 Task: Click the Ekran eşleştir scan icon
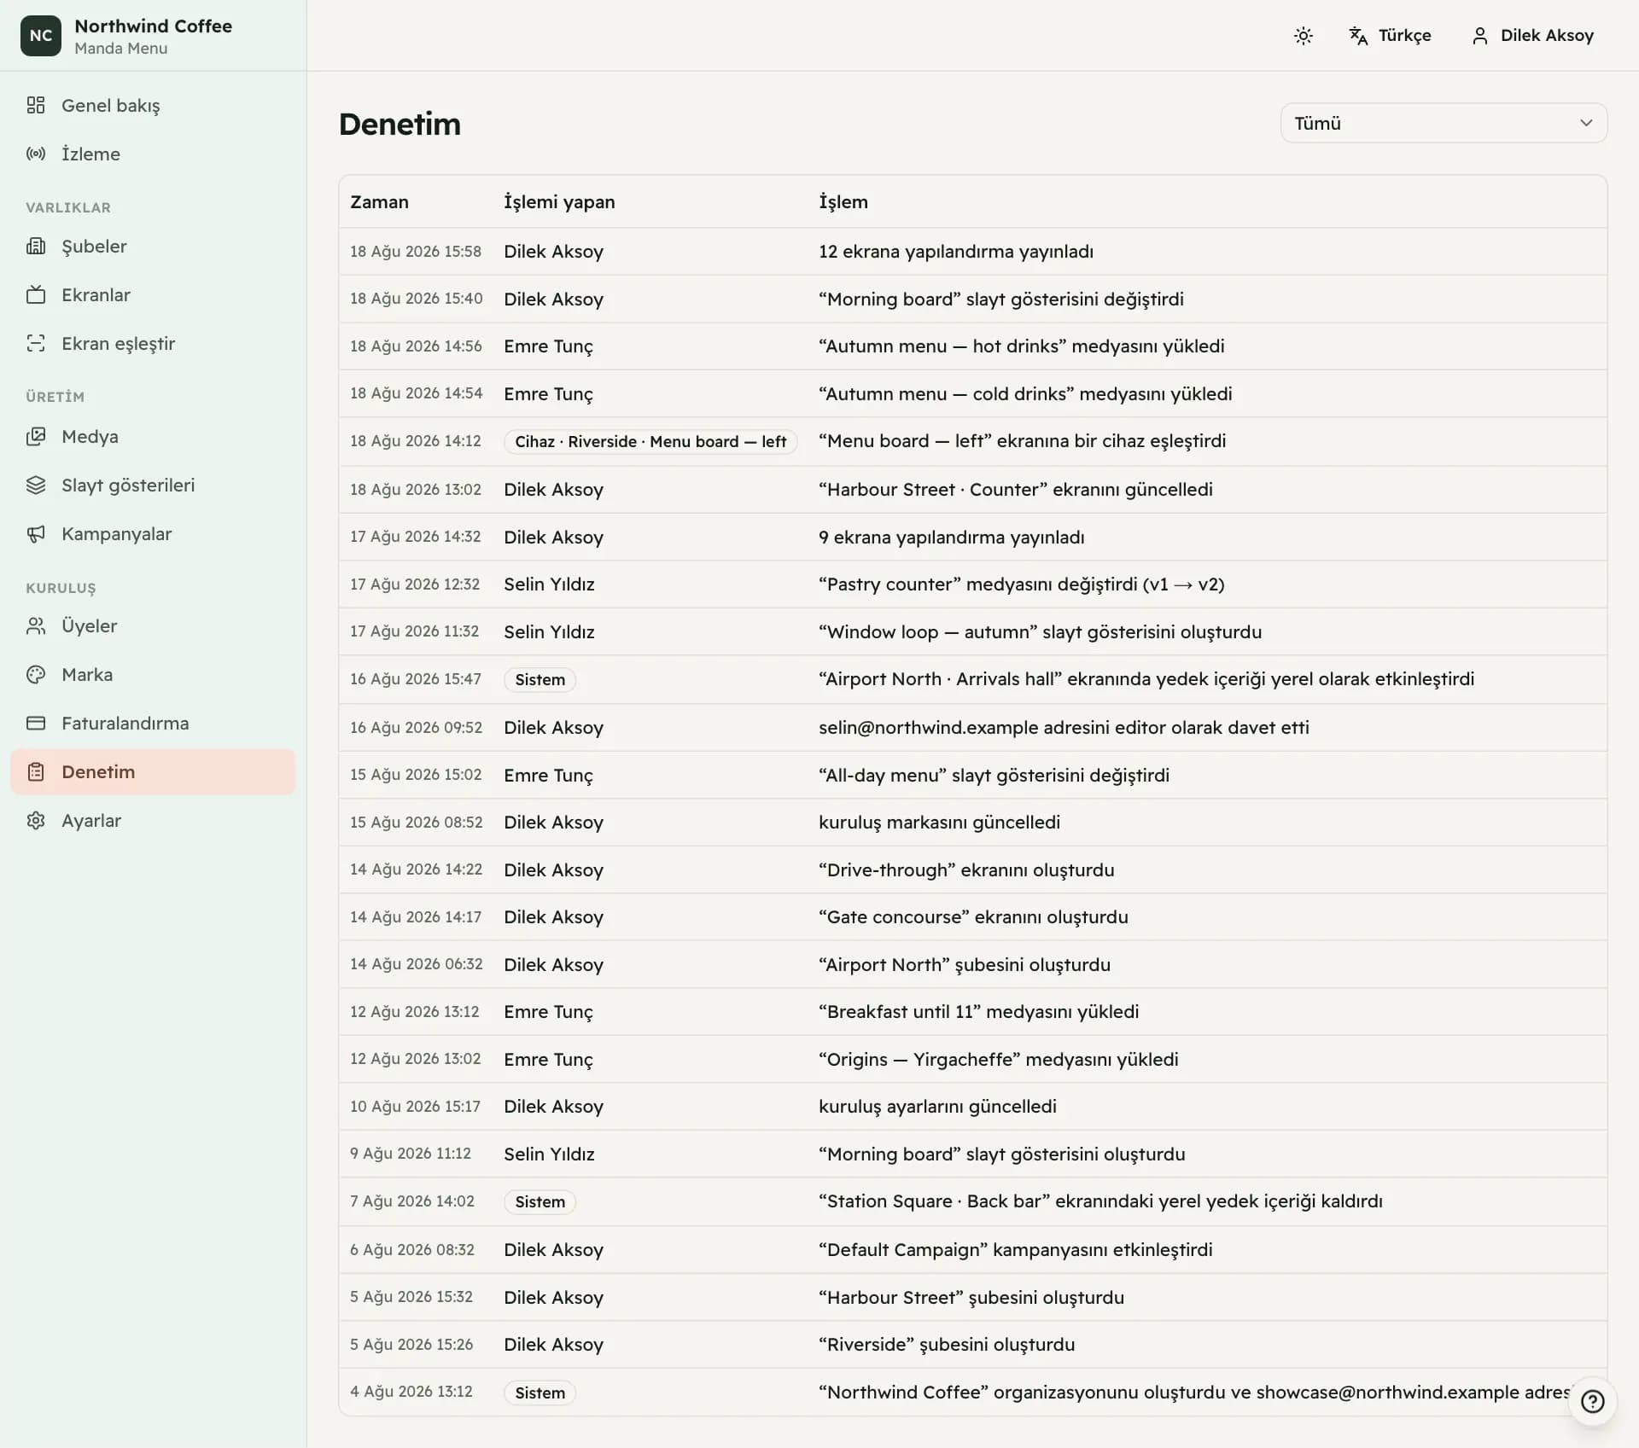pos(36,343)
